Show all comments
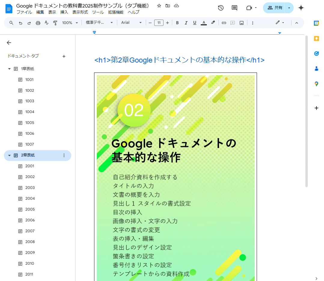This screenshot has height=281, width=324. 234,8
